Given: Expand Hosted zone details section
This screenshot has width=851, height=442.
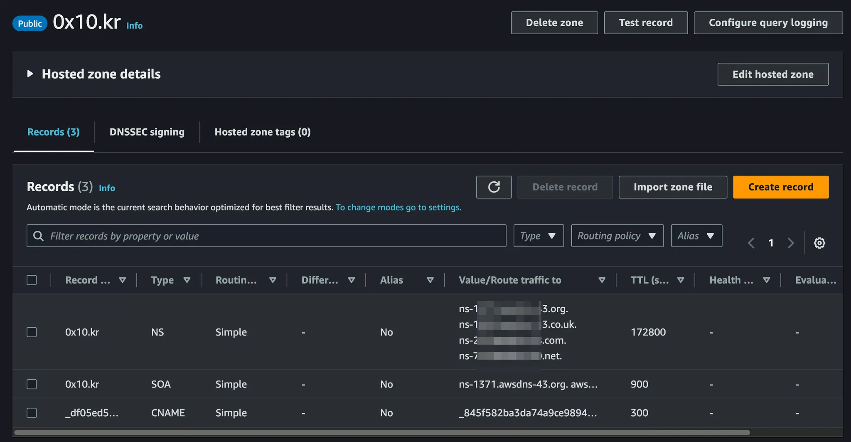Looking at the screenshot, I should click(30, 74).
